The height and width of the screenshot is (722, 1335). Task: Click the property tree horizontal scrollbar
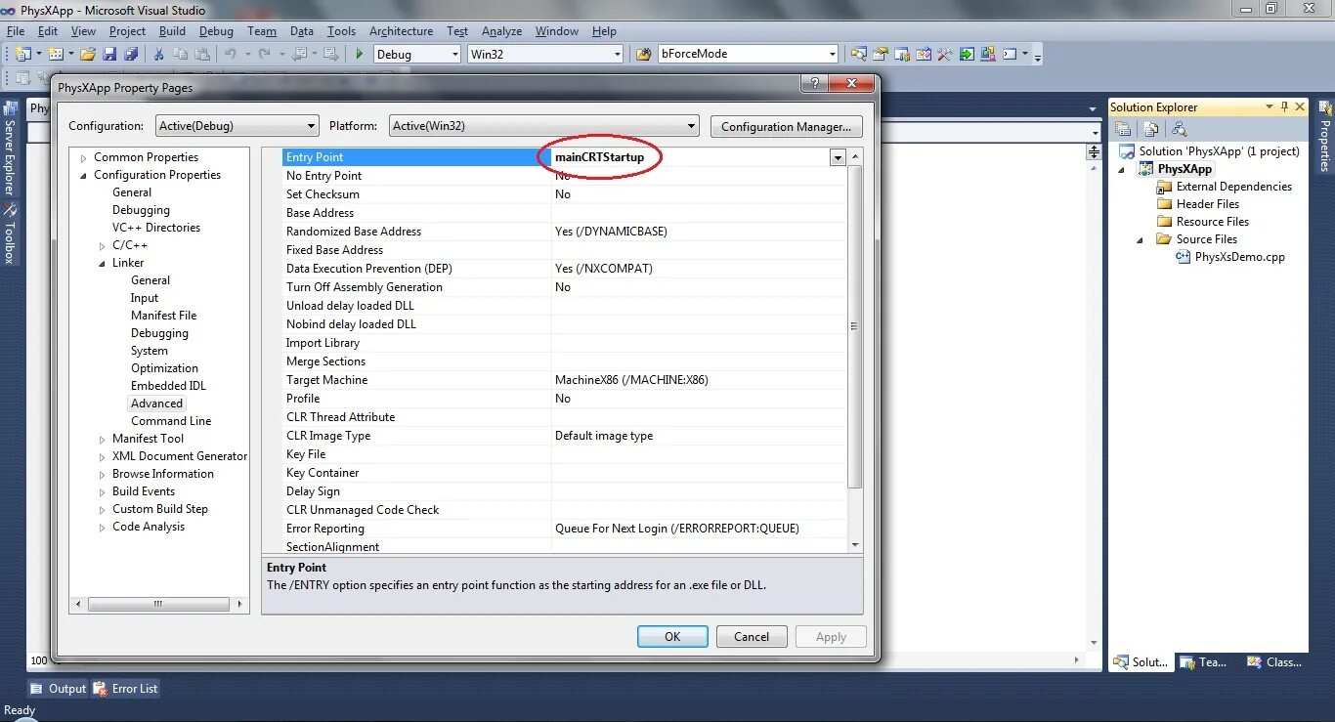(159, 605)
